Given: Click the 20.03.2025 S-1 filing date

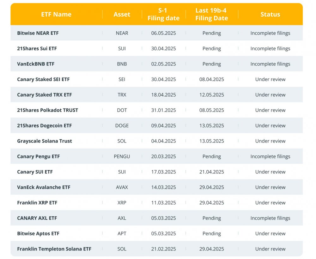Looking at the screenshot, I should [163, 156].
